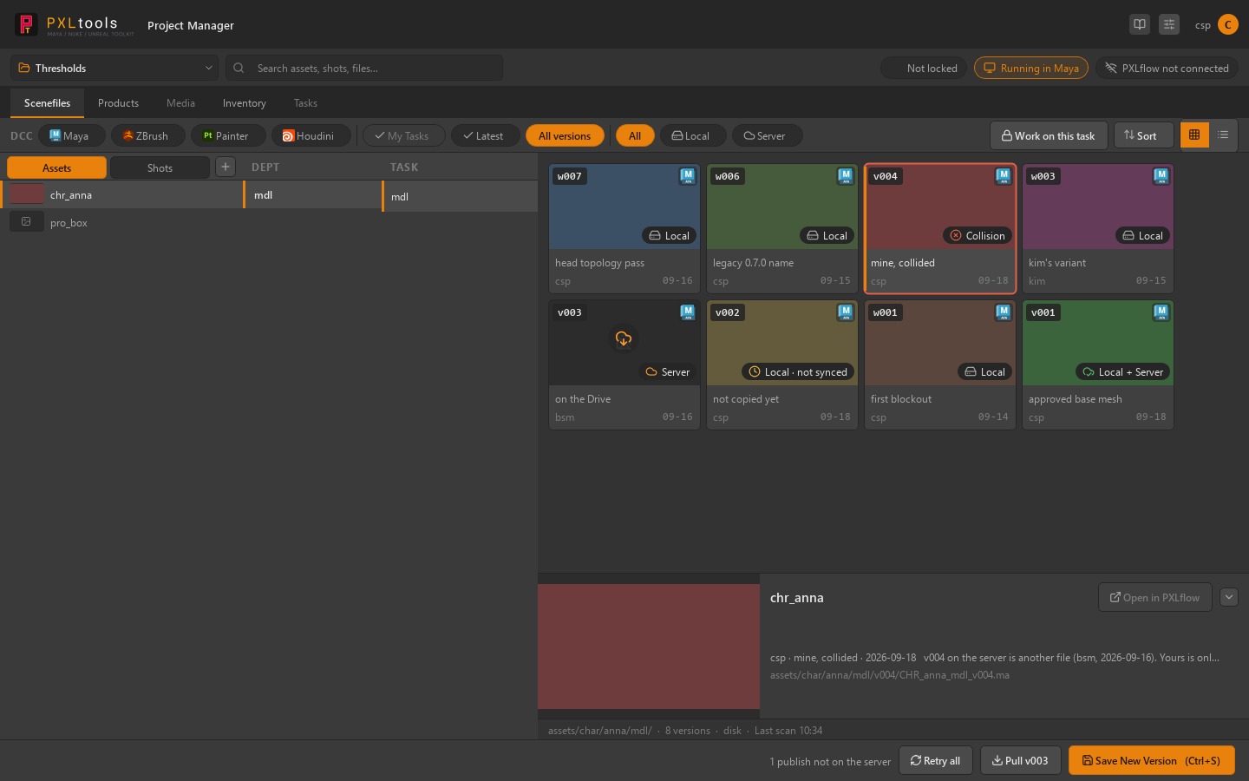1249x781 pixels.
Task: Click the orange C user avatar
Action: (1227, 24)
